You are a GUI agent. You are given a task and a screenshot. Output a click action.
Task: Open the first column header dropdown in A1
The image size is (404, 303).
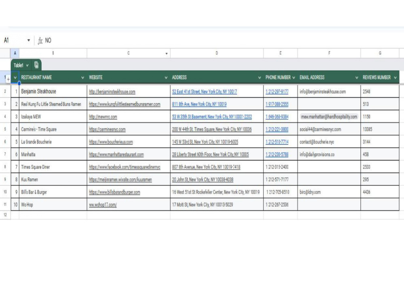[x=15, y=78]
